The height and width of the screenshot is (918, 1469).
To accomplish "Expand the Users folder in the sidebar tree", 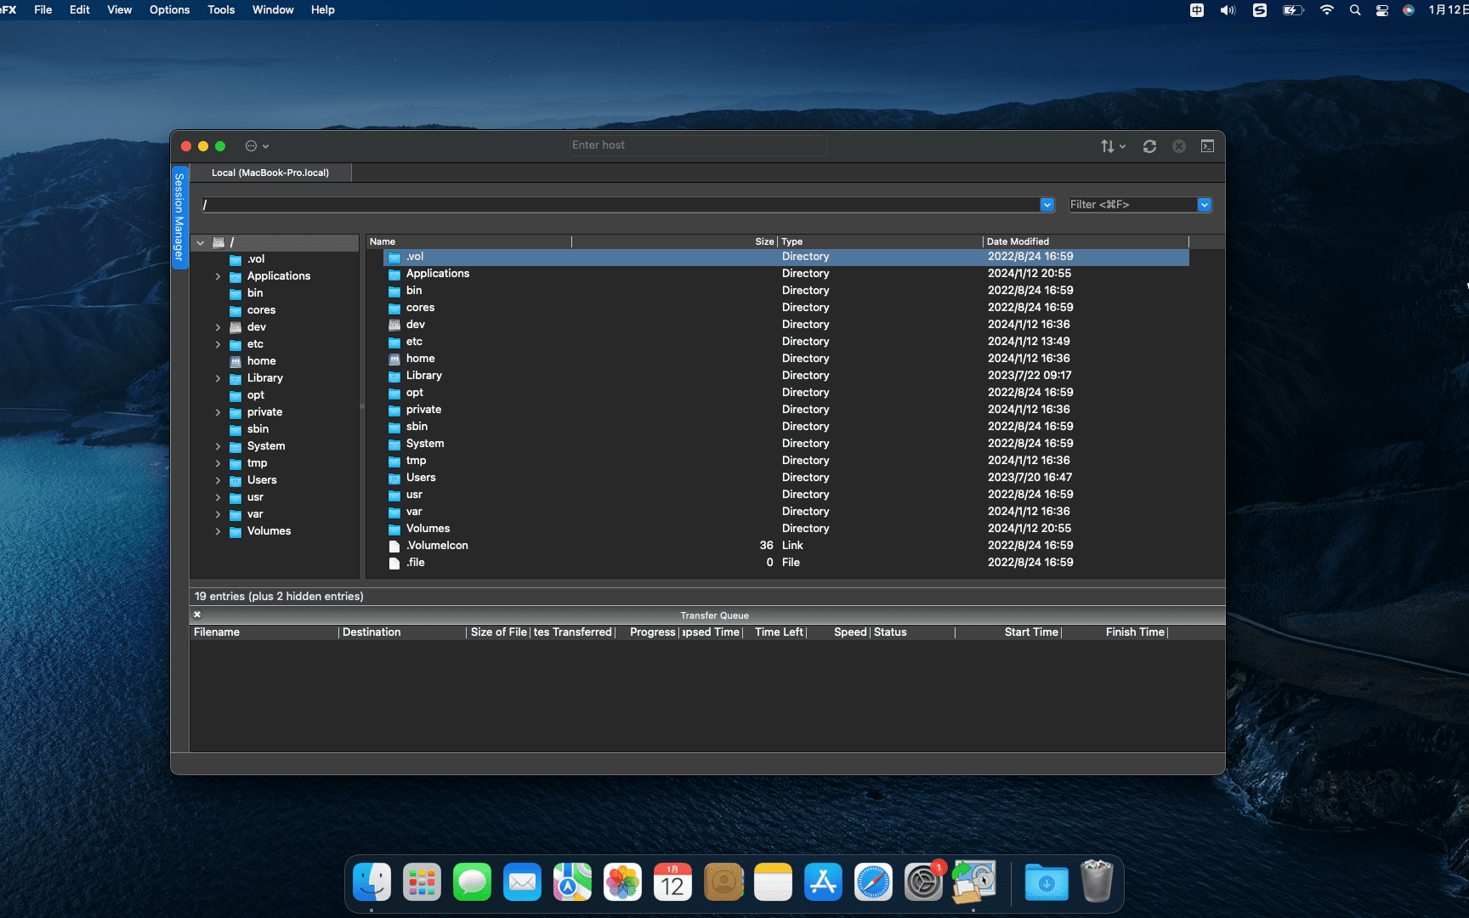I will 218,479.
